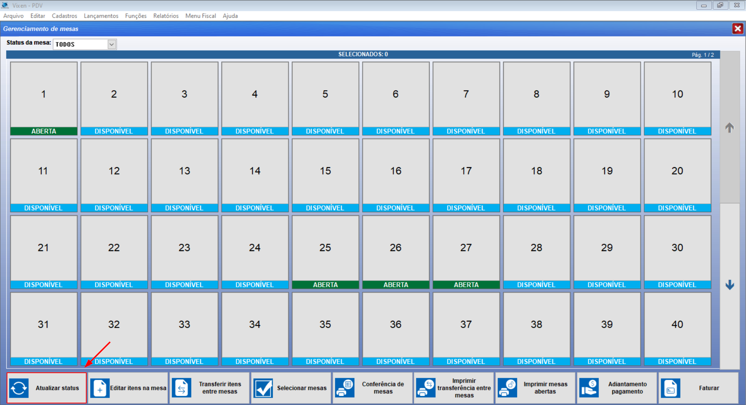Click the Imprimir mesas abertas label

[x=546, y=388]
